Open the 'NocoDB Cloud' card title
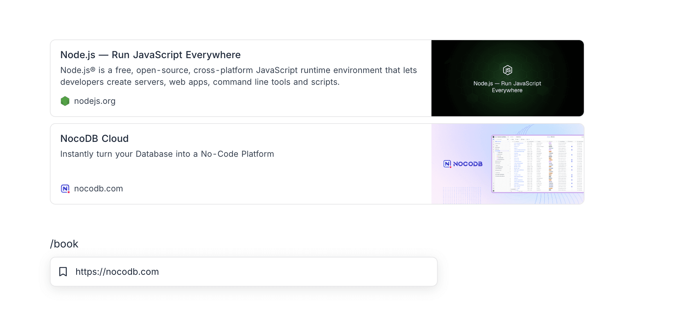The width and height of the screenshot is (678, 326). (x=95, y=139)
